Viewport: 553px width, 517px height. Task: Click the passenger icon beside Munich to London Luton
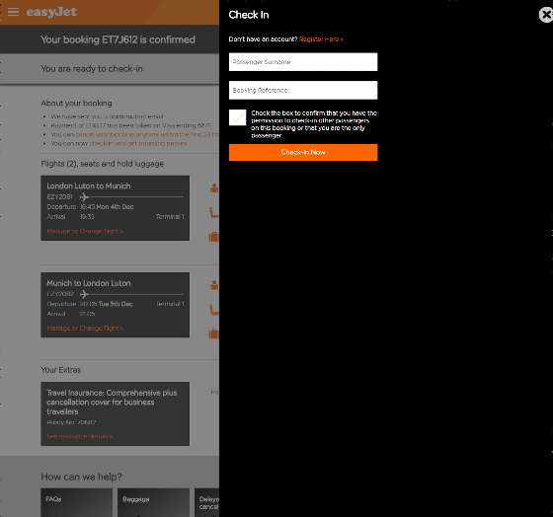point(214,285)
